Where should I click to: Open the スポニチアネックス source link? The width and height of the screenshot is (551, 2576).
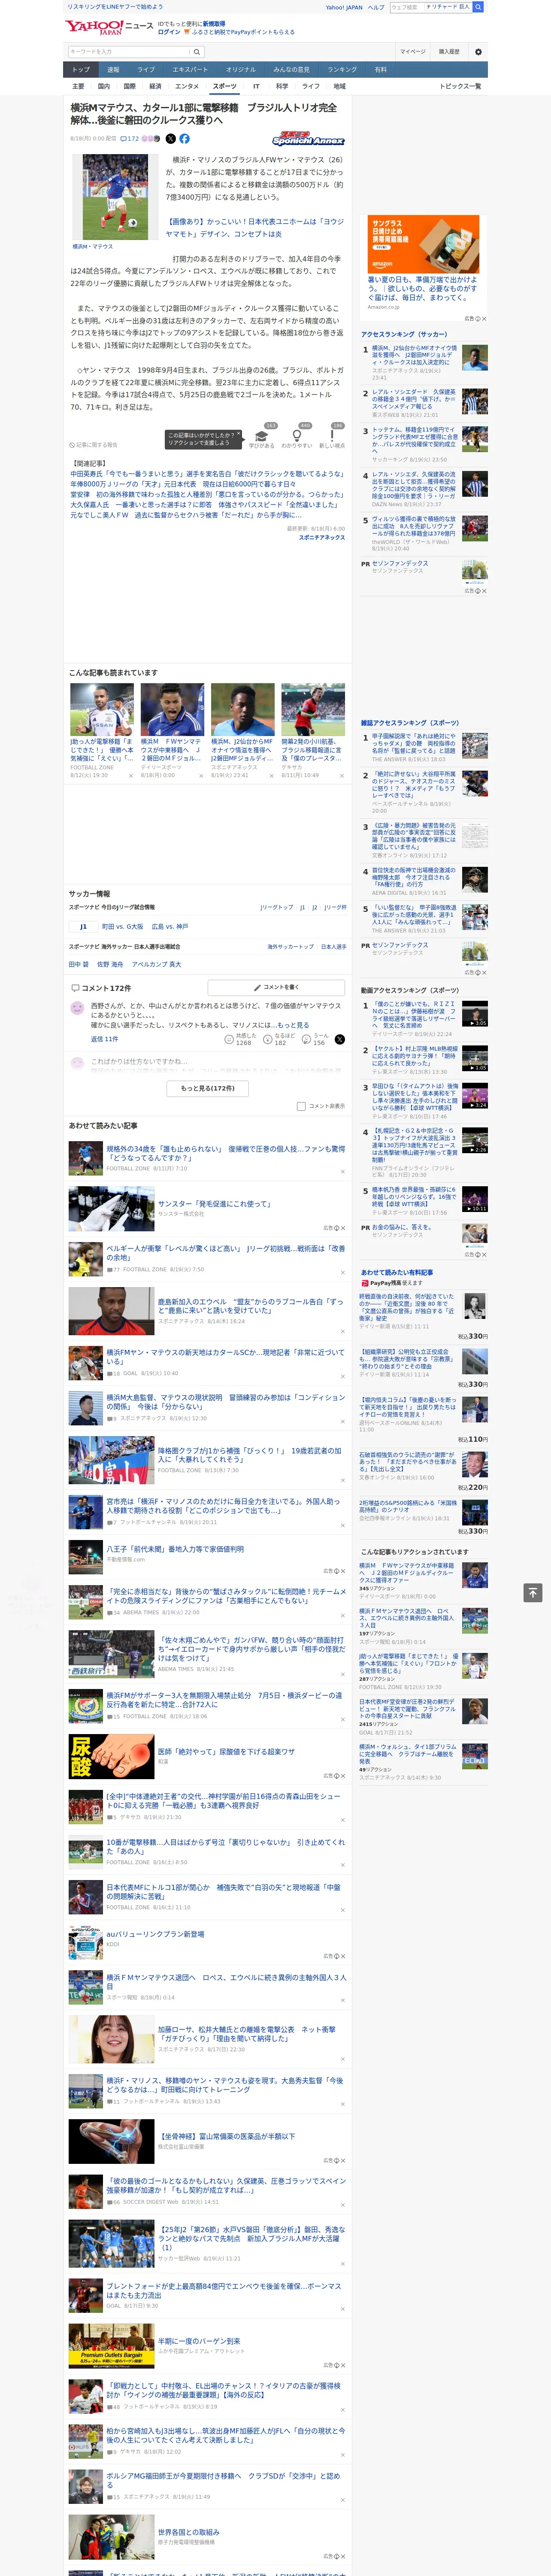pos(321,537)
